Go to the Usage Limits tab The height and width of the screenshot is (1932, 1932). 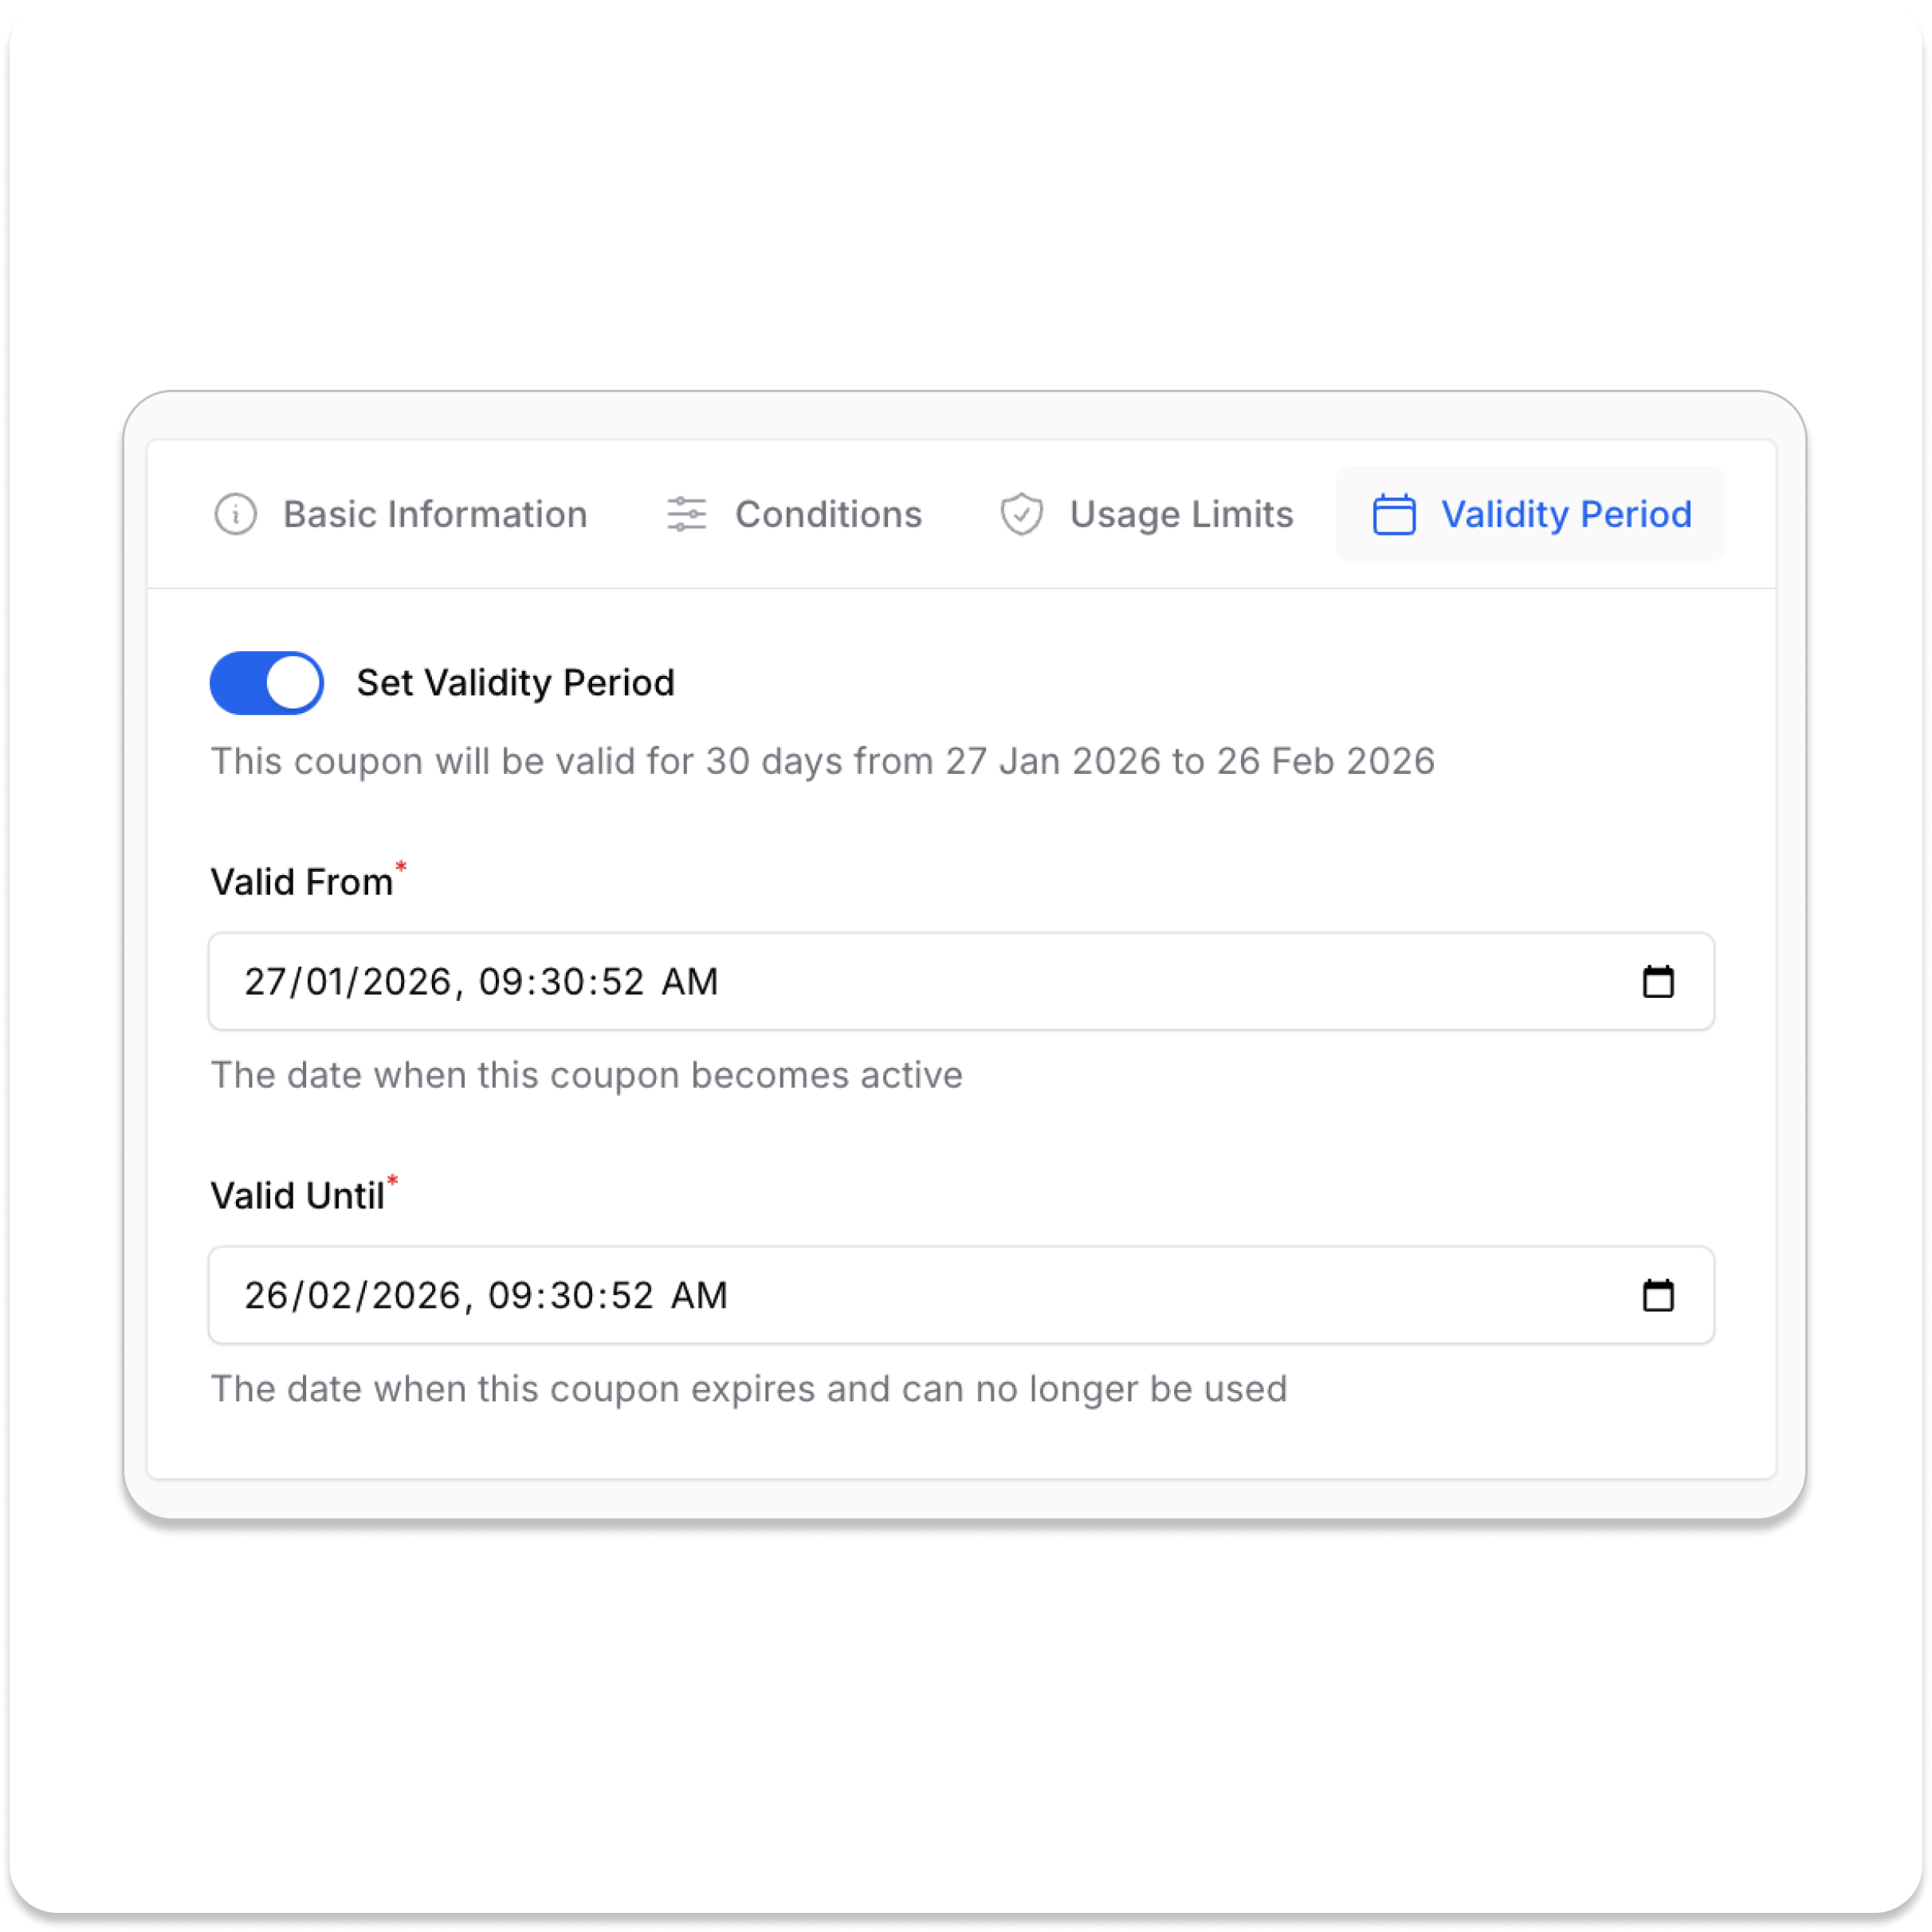coord(1181,514)
